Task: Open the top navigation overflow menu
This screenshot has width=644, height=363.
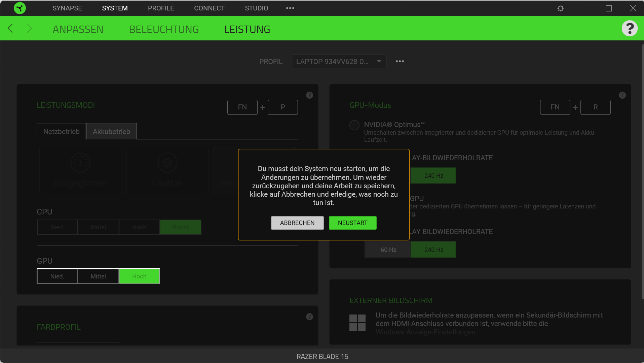Action: 290,8
